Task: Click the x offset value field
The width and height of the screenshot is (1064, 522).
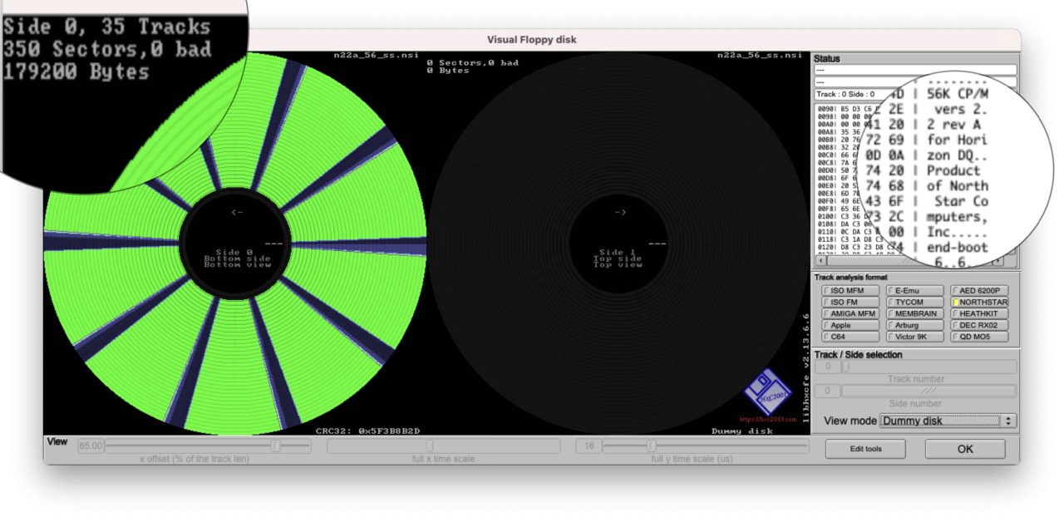Action: [x=90, y=446]
